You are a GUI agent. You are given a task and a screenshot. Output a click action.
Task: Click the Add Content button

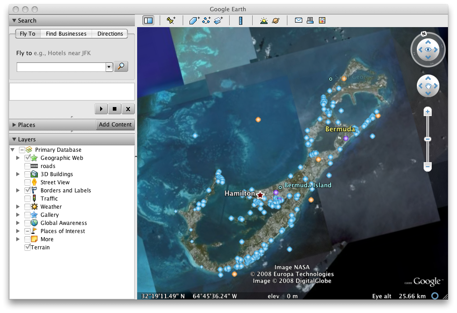click(115, 125)
